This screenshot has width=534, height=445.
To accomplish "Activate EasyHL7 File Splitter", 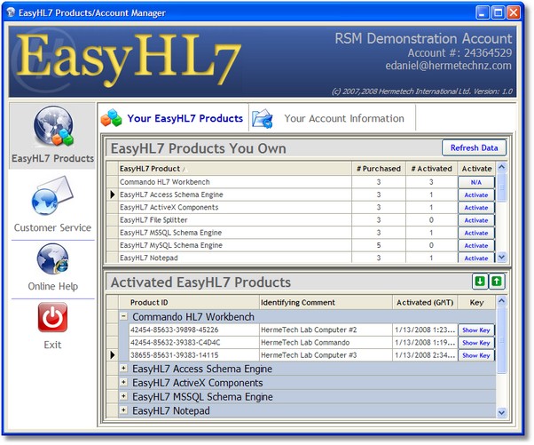I will coord(476,220).
